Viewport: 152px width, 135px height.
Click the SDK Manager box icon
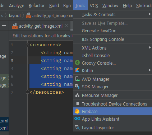77,87
